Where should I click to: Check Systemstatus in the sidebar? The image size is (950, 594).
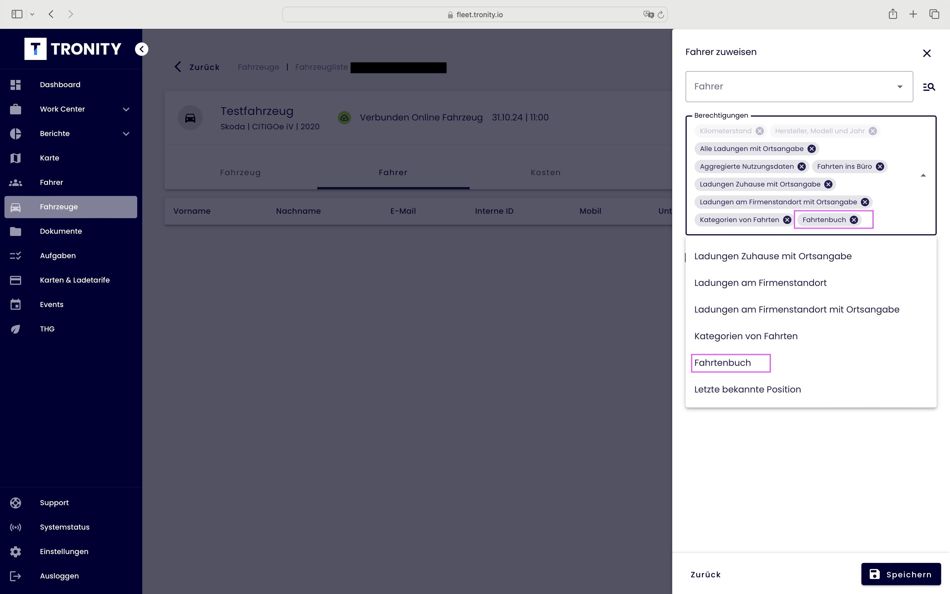pos(64,527)
